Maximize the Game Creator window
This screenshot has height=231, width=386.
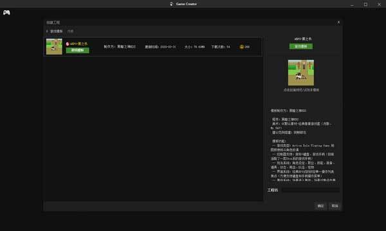(365, 4)
